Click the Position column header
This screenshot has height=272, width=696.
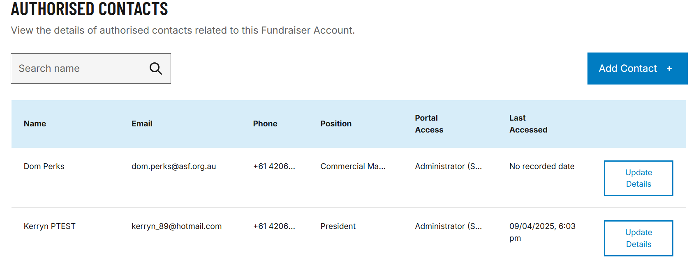tap(336, 123)
